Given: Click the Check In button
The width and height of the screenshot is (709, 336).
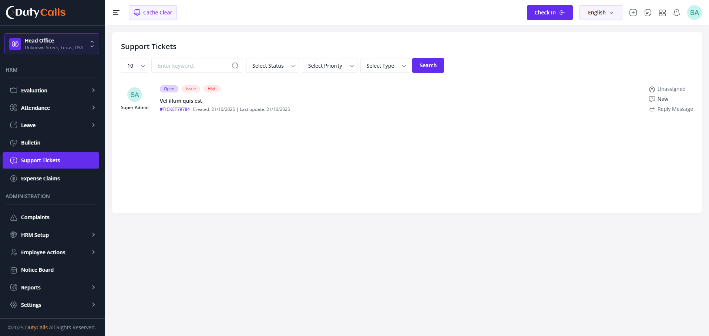Looking at the screenshot, I should 550,13.
